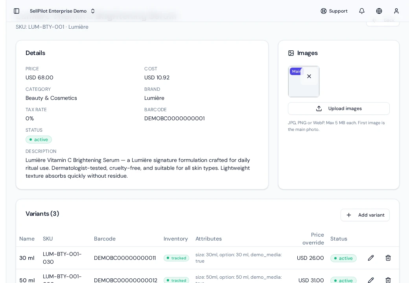Delete the 30 ml variant
This screenshot has height=283, width=409.
388,258
